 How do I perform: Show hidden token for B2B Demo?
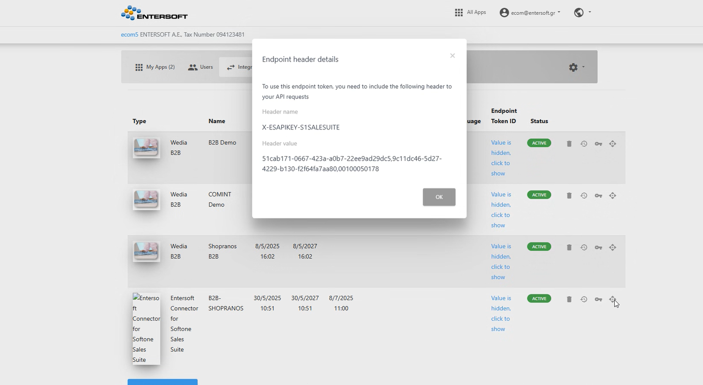pyautogui.click(x=501, y=158)
